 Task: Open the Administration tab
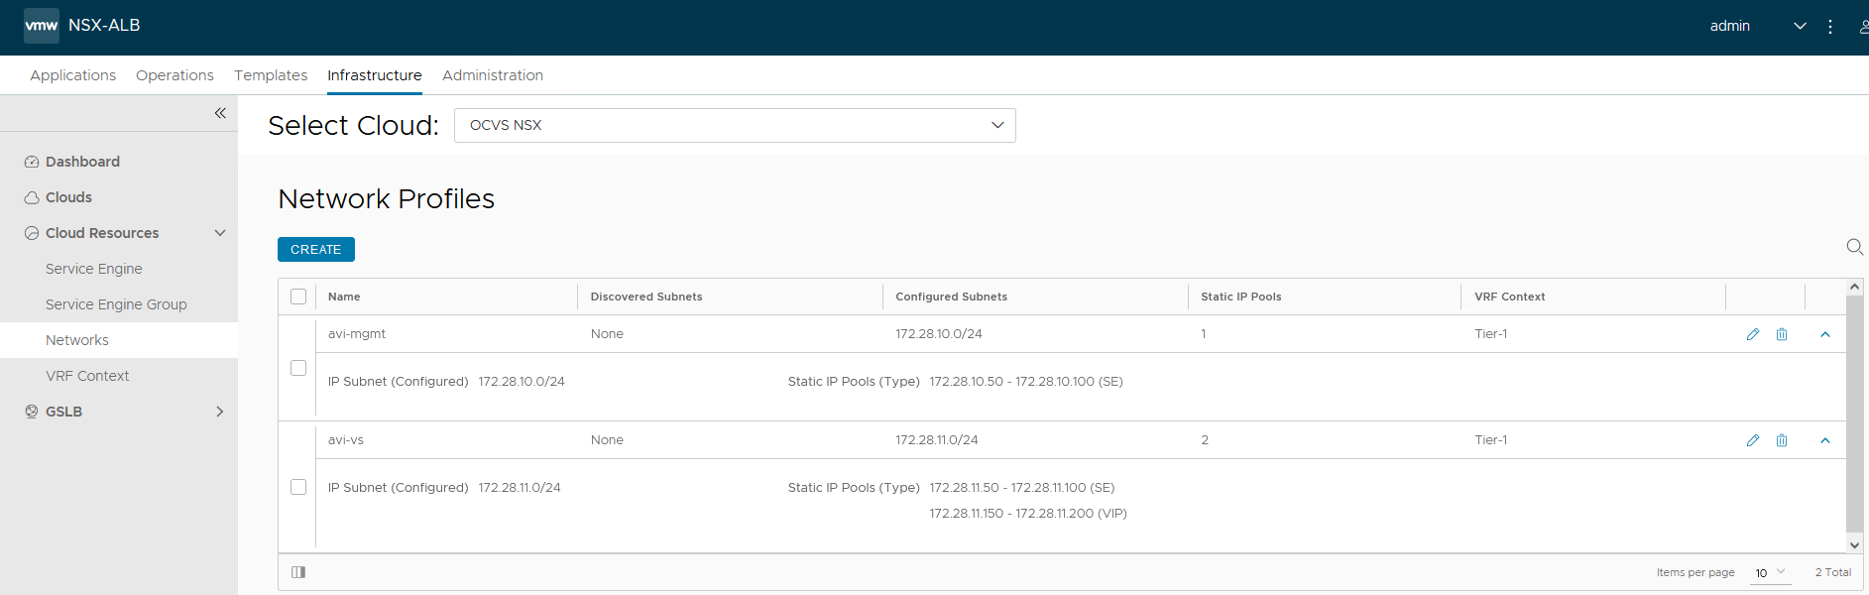[493, 75]
